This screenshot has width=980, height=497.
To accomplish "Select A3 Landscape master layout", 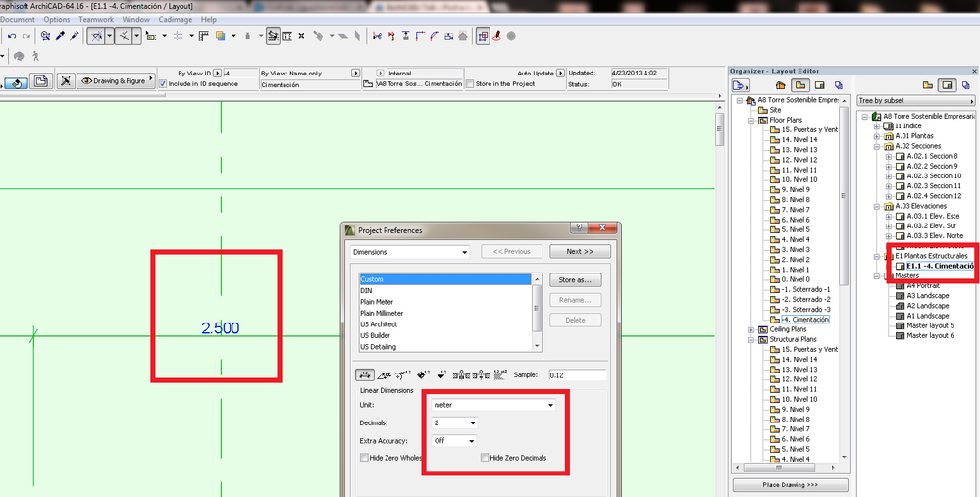I will tap(928, 296).
